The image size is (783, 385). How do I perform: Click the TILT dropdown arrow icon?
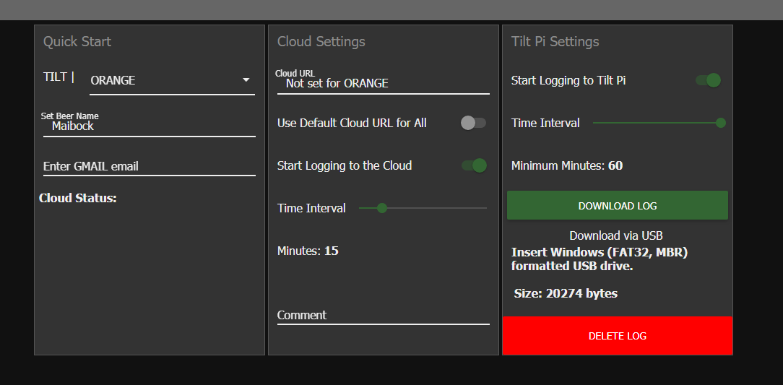tap(246, 80)
